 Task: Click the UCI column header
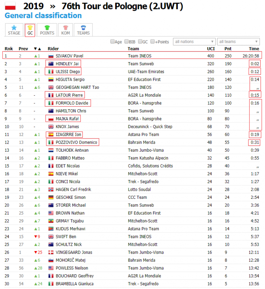[x=211, y=49]
